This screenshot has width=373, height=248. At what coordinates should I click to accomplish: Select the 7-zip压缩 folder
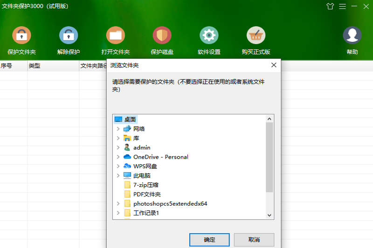[146, 185]
